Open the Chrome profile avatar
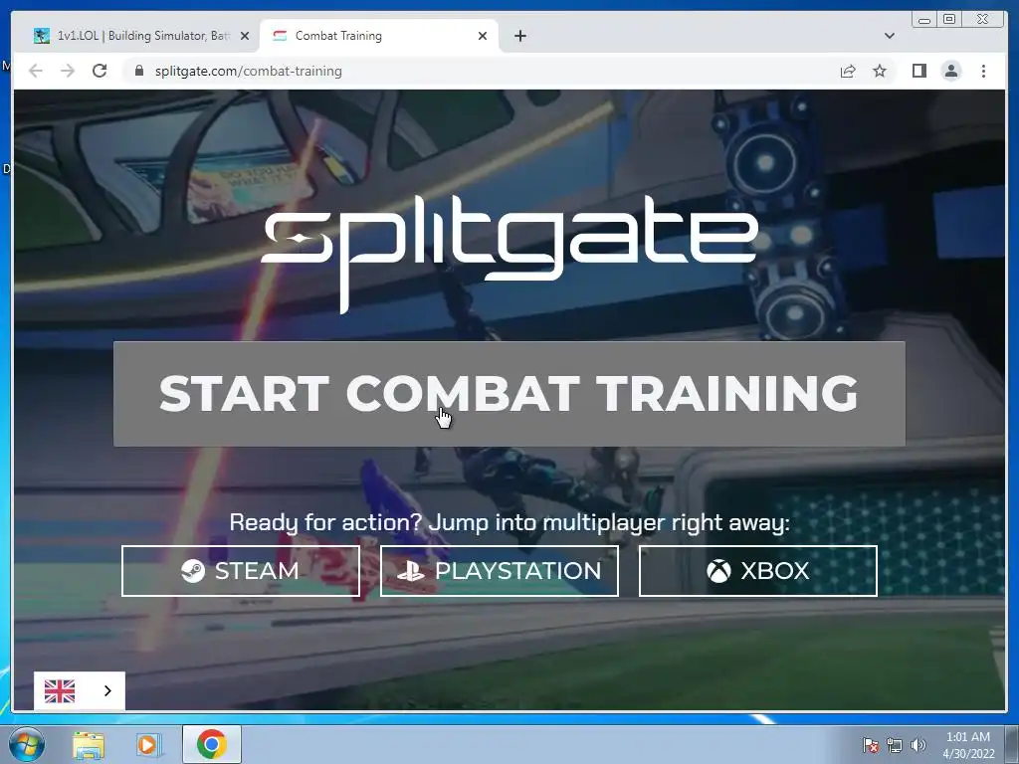The height and width of the screenshot is (764, 1019). coord(950,71)
